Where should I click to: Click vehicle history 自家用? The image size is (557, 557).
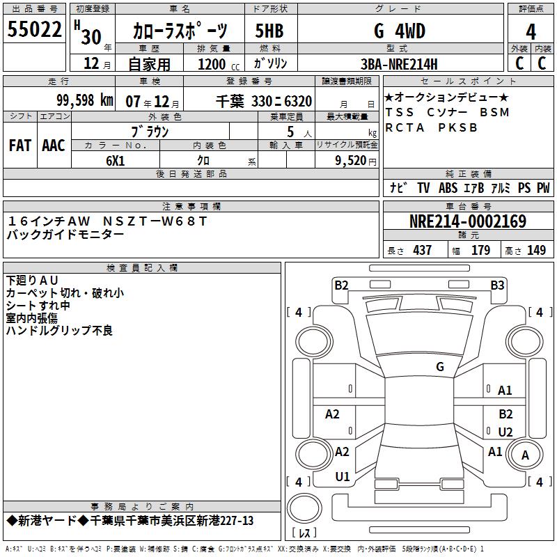click(150, 64)
